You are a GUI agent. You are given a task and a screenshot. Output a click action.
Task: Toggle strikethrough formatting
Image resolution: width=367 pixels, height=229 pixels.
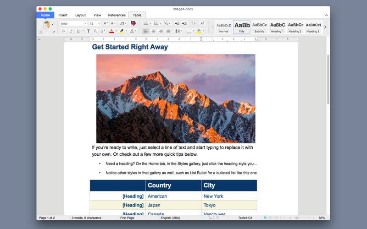pos(88,31)
